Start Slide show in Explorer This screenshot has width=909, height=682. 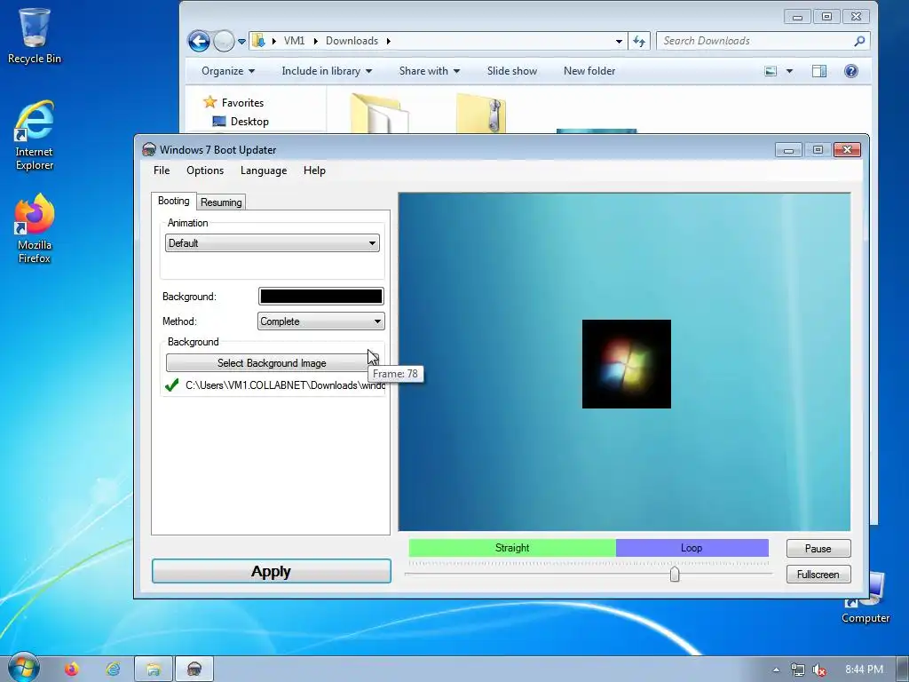(x=512, y=71)
